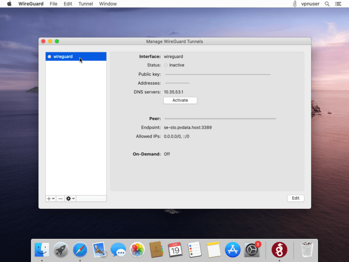Open Spotlight search magnifier icon
The width and height of the screenshot is (349, 262).
point(326,4)
